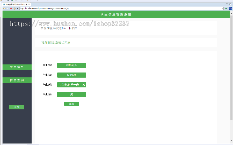233x145 pixels.
Task: Maximize the editor panel
Action: coord(230,4)
